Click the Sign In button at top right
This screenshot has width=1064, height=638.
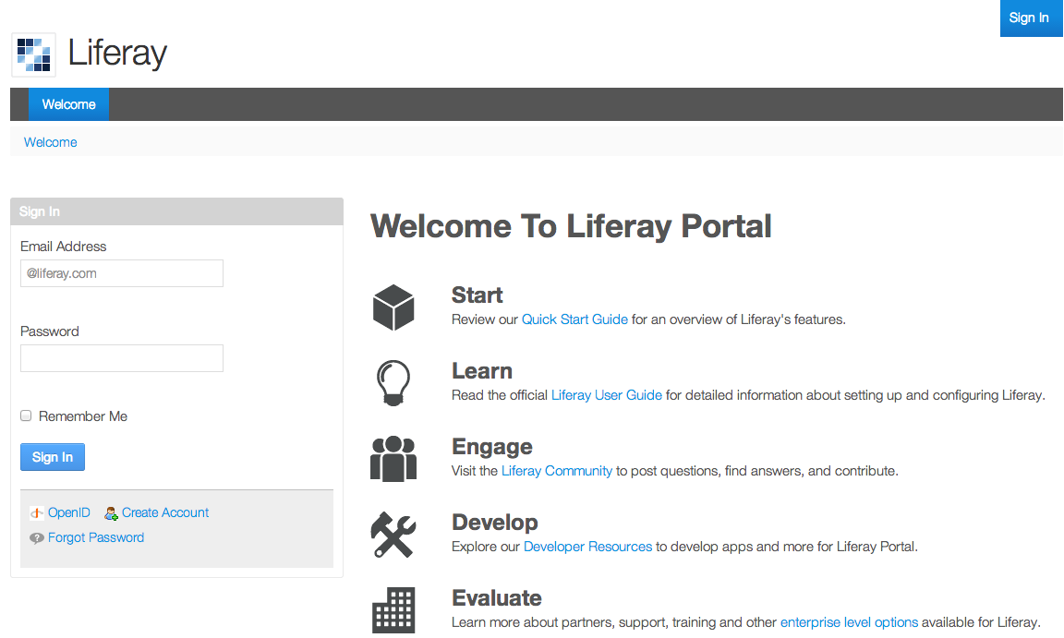[1031, 18]
